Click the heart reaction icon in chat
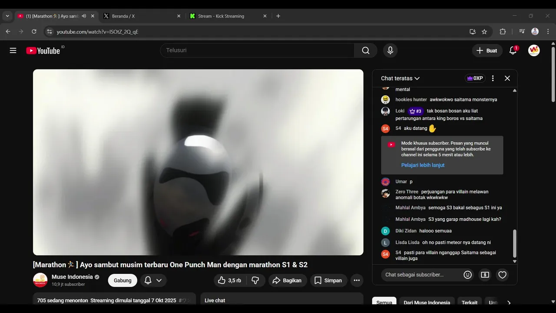556x313 pixels. coord(503,275)
